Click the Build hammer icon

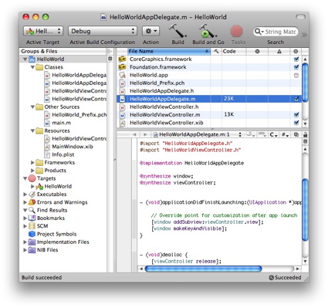tap(178, 31)
